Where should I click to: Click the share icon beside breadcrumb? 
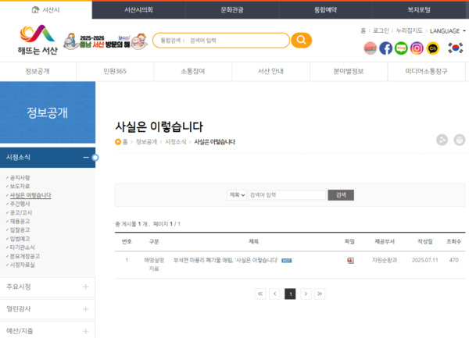coord(442,140)
